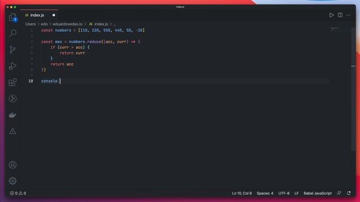Open notifications bell in status bar
Screen dimensions: 360x202
click(349, 193)
